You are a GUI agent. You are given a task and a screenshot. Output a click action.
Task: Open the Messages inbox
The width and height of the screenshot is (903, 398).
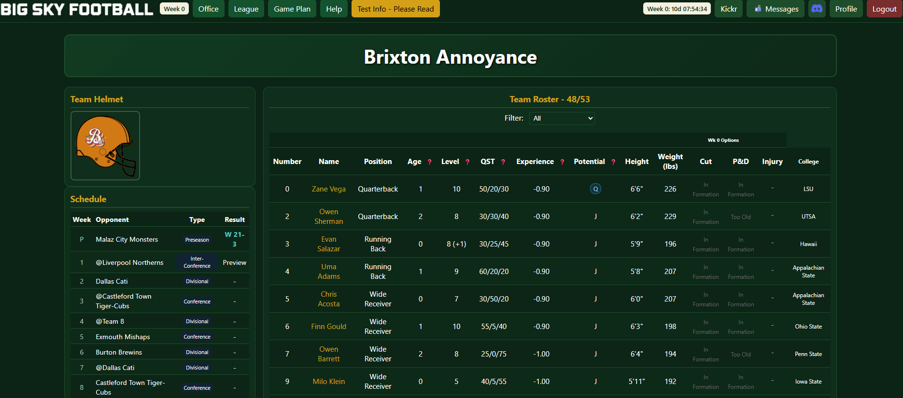776,9
